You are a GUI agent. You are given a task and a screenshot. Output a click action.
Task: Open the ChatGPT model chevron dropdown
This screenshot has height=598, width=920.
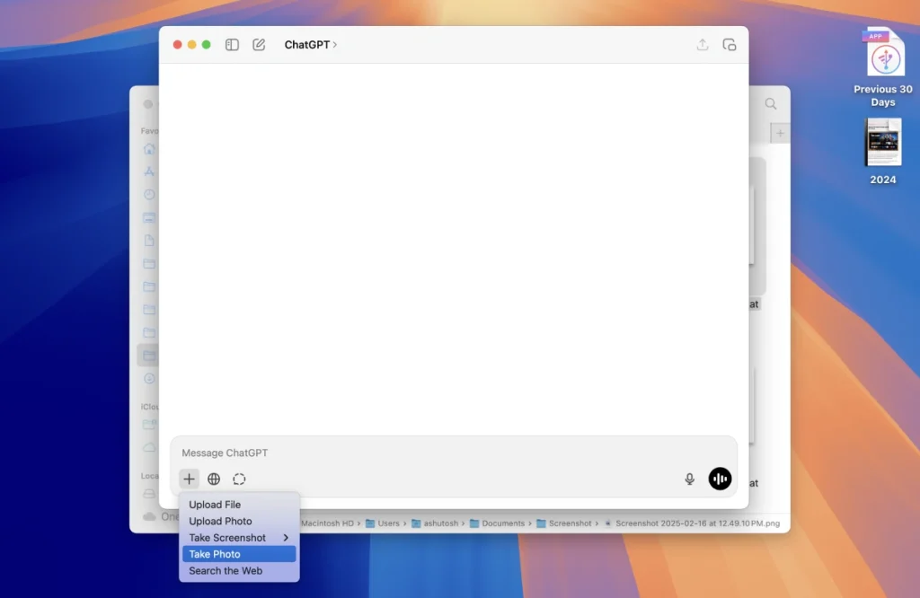[335, 45]
